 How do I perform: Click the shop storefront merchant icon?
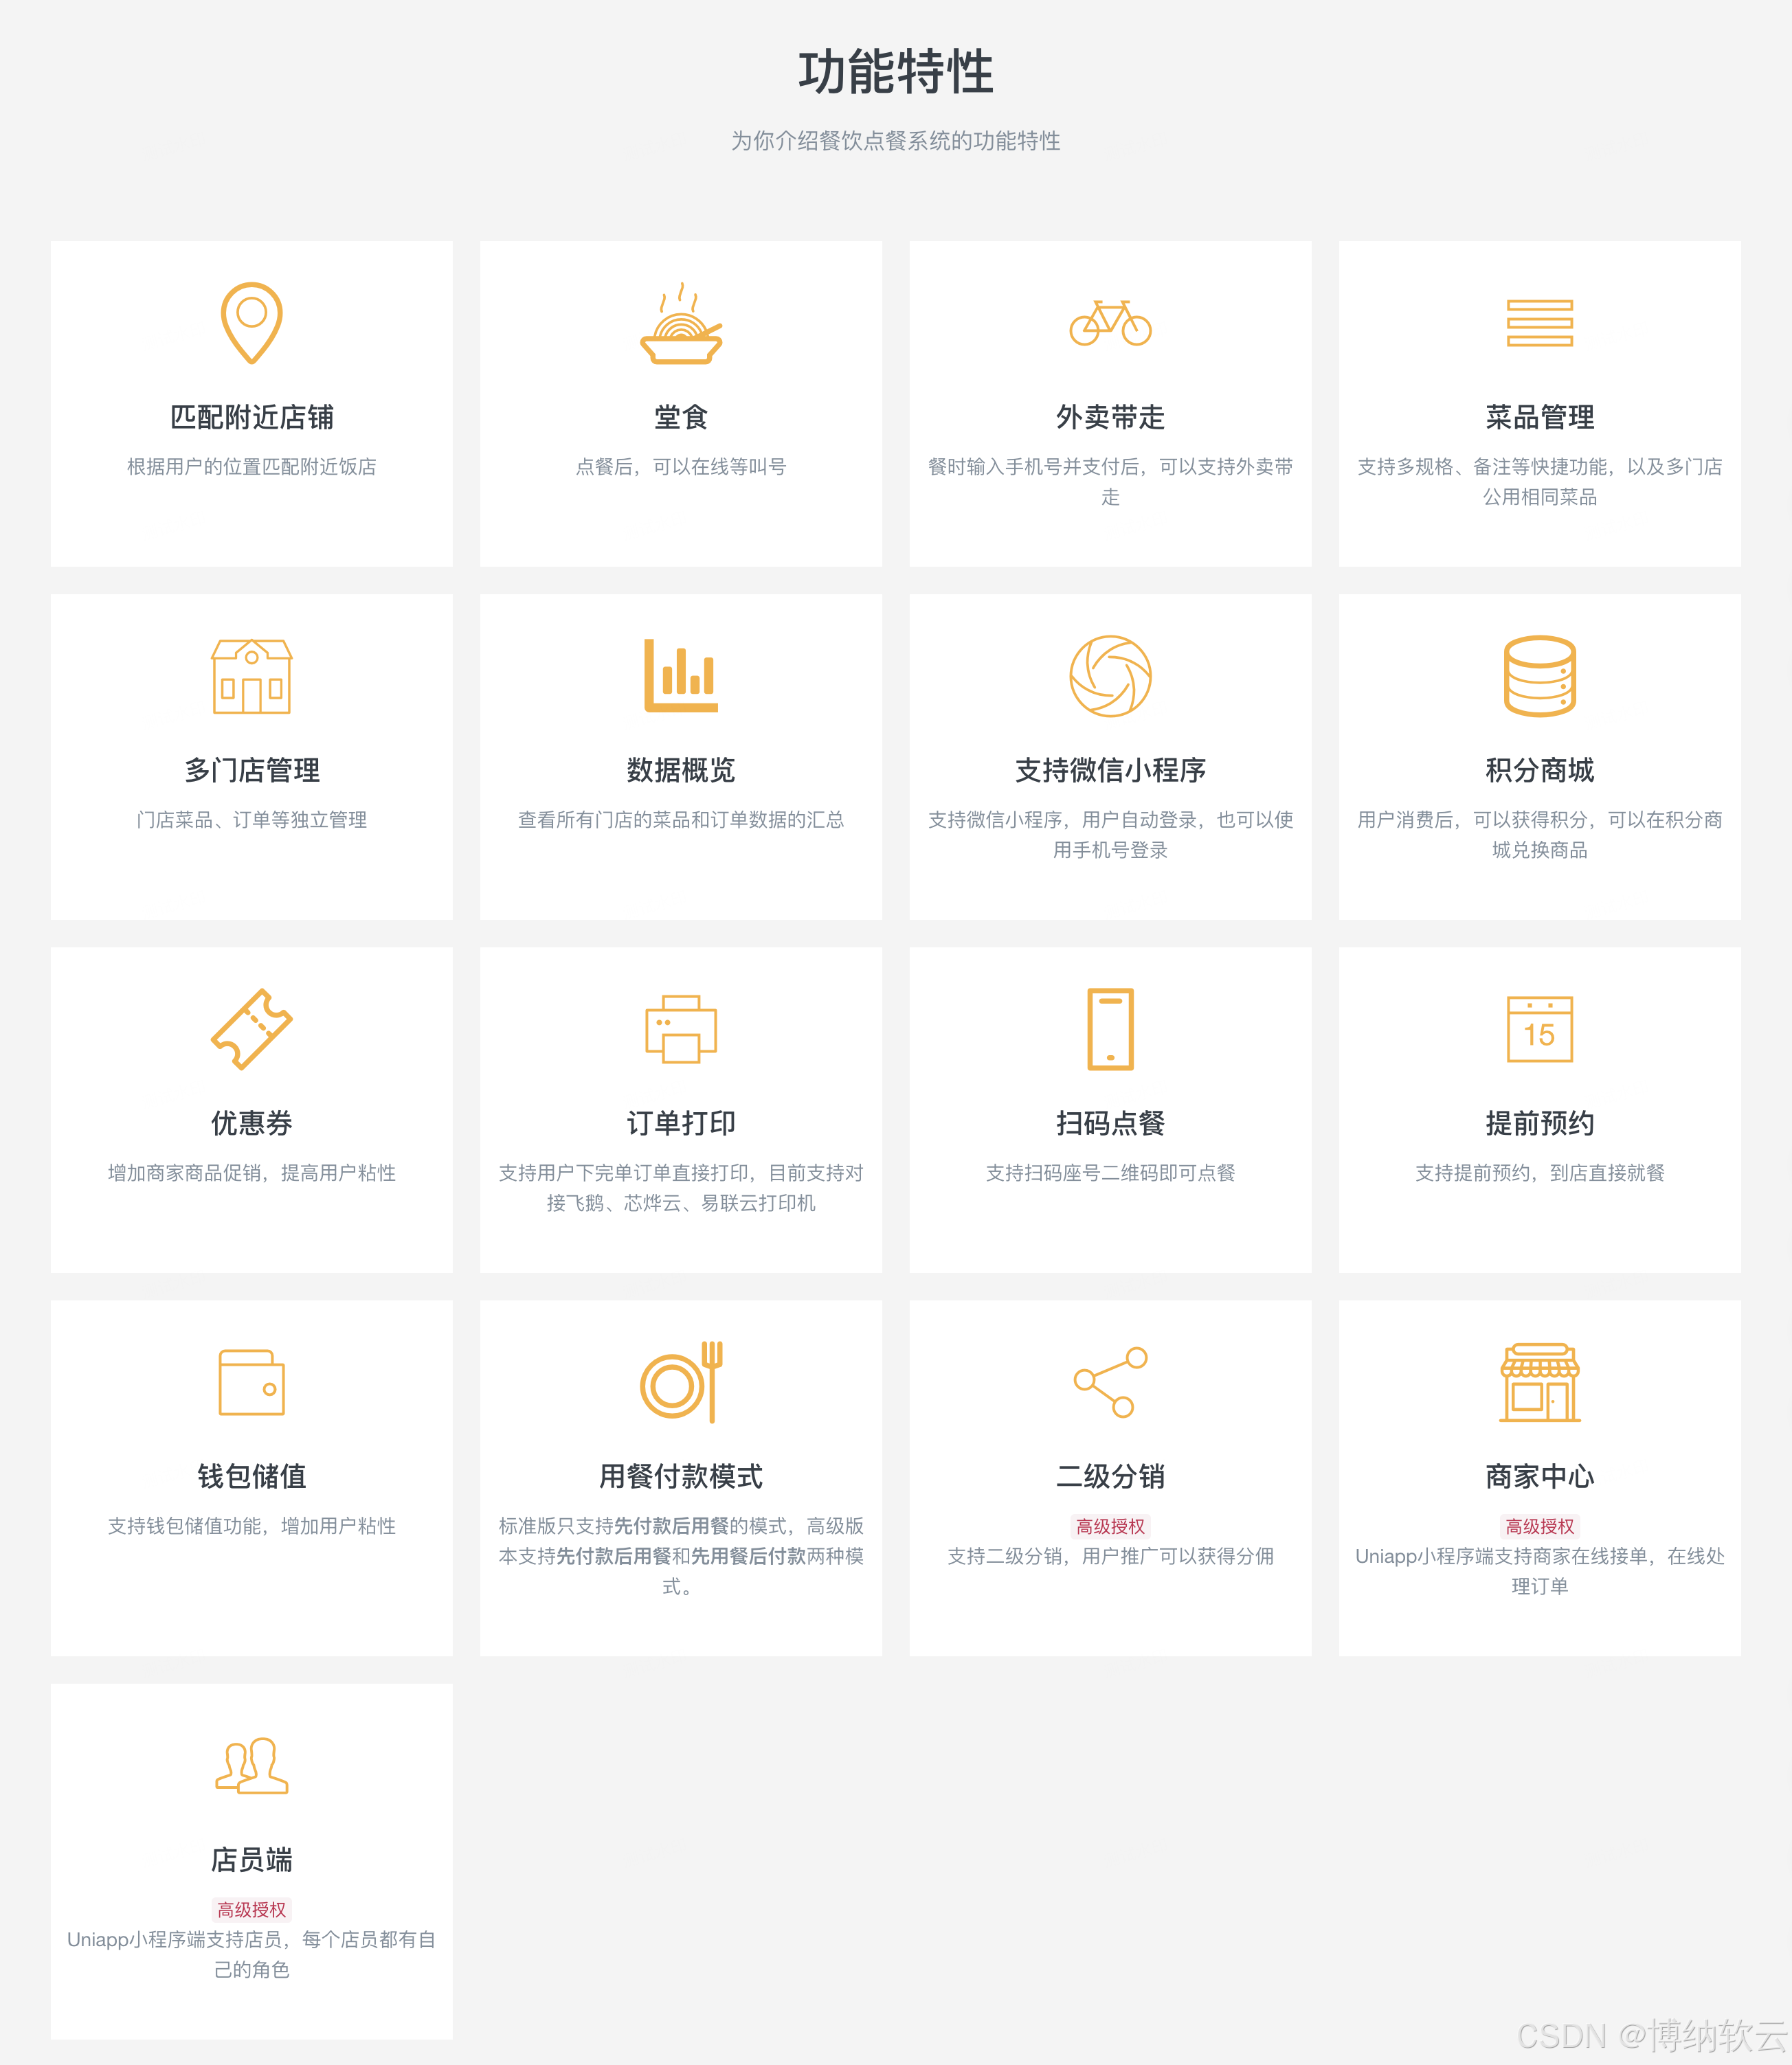point(1539,1382)
